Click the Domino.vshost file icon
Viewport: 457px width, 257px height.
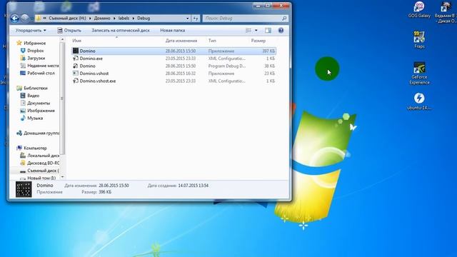click(x=76, y=74)
